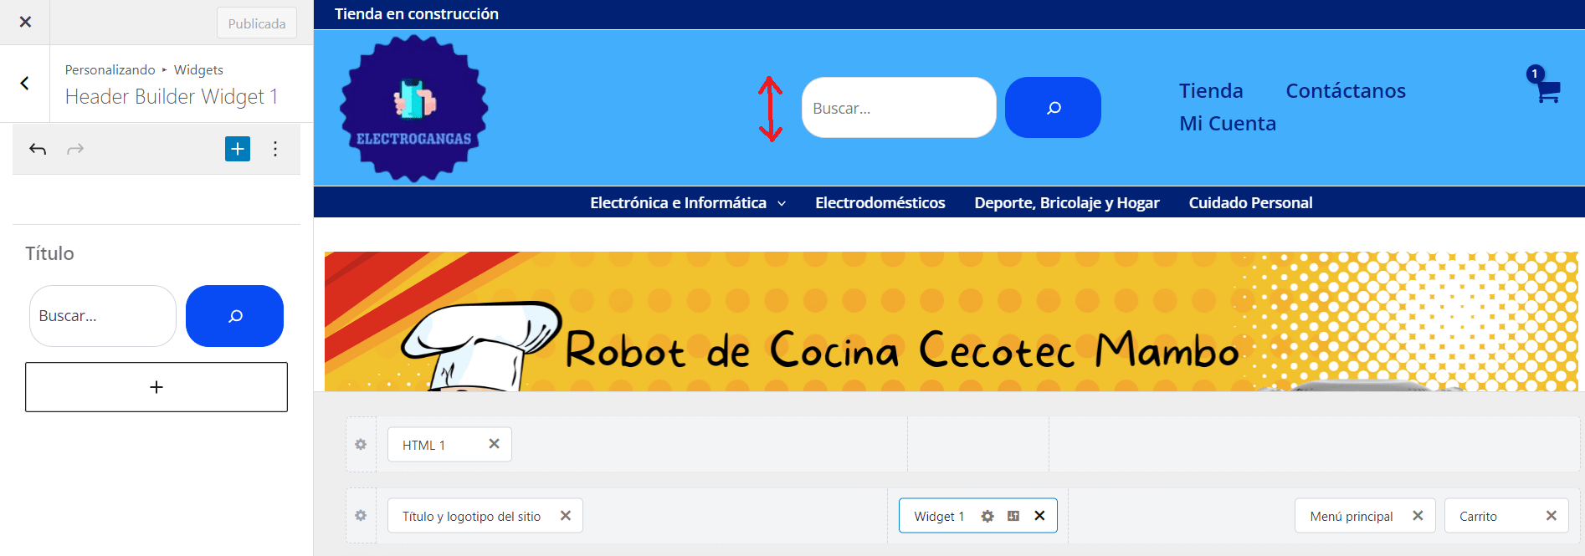
Task: Remove the HTML 1 item
Action: pos(494,444)
